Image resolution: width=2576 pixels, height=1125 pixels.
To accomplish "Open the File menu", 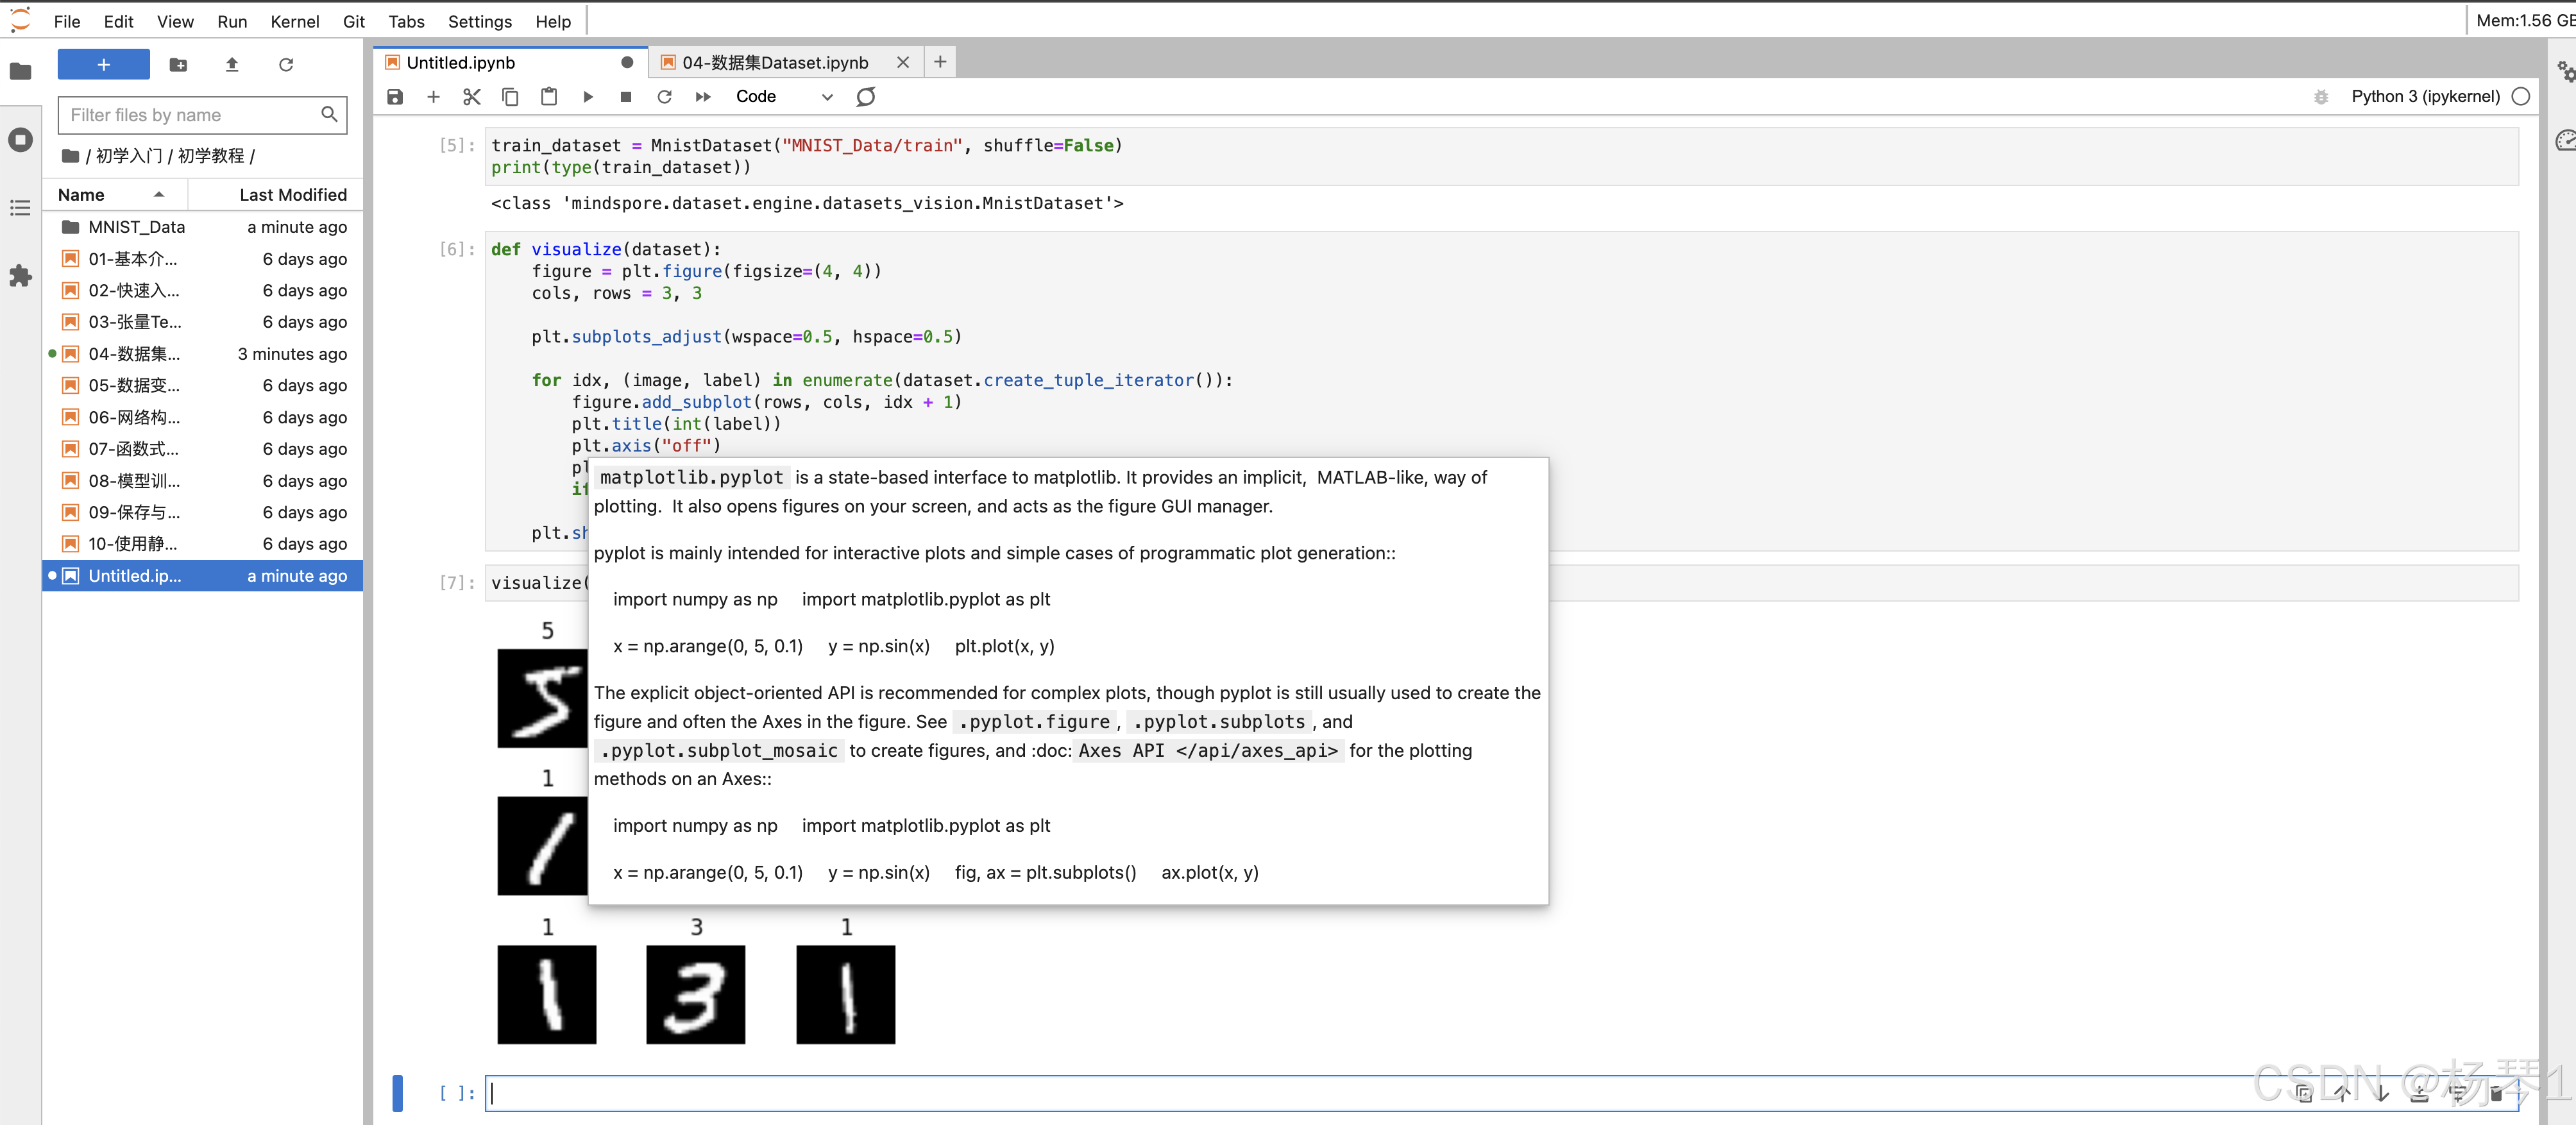I will [67, 21].
